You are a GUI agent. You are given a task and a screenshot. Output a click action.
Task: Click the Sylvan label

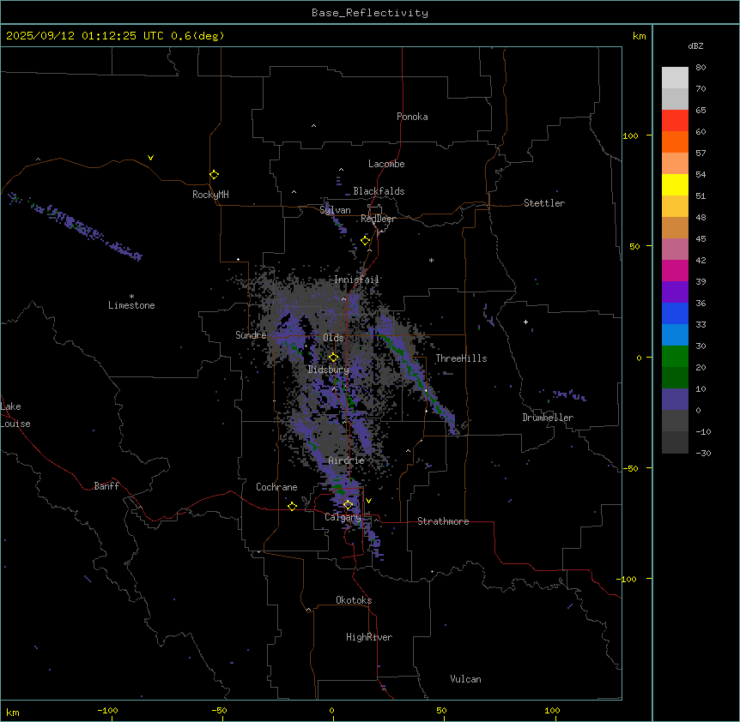[335, 210]
